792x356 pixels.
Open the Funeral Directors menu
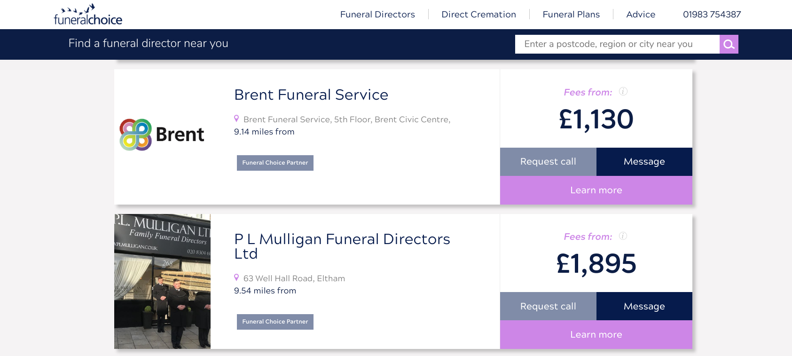(x=377, y=15)
